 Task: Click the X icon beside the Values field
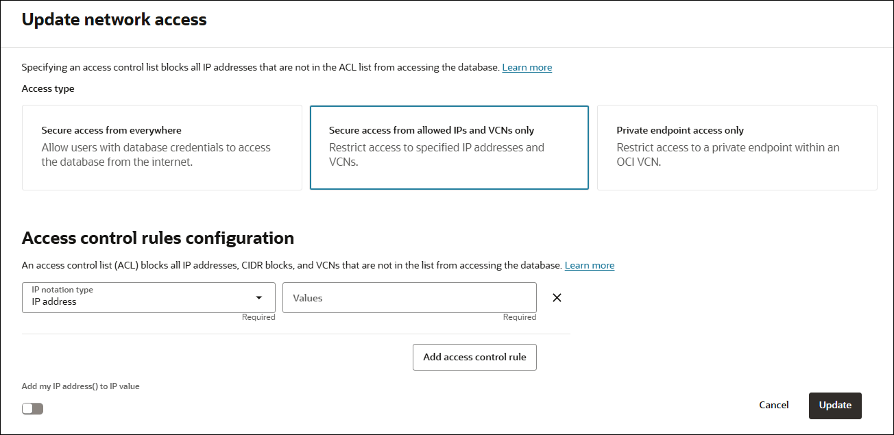tap(557, 297)
